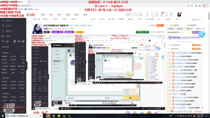Open the CS:GO category link
This screenshot has height=118, width=210.
point(13,63)
